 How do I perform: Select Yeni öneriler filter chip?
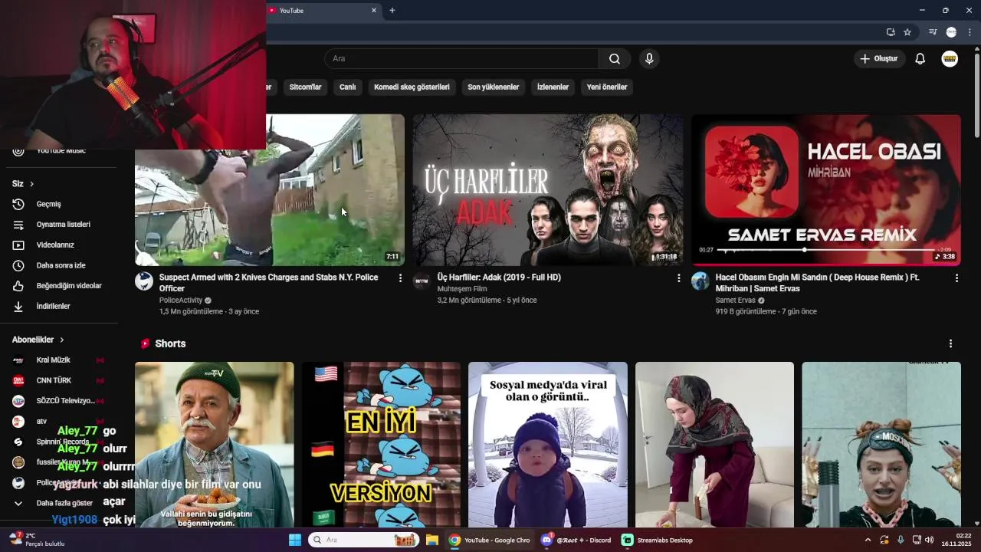click(607, 87)
